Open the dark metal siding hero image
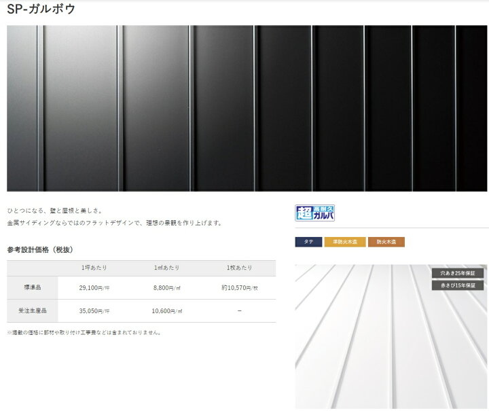The image size is (489, 411). click(247, 108)
